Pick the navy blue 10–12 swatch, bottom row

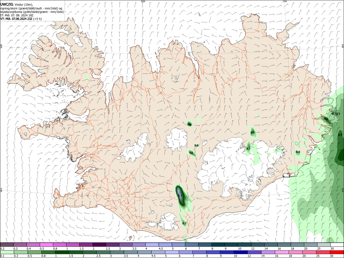[x=241, y=252]
